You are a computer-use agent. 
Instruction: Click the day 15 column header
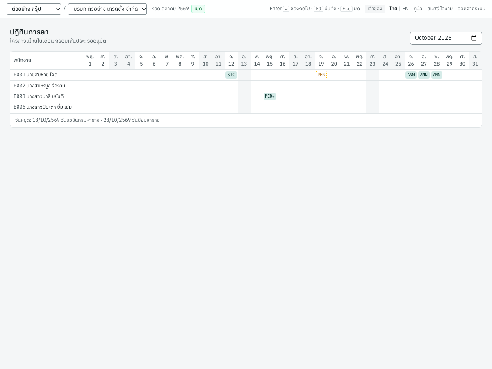click(270, 60)
